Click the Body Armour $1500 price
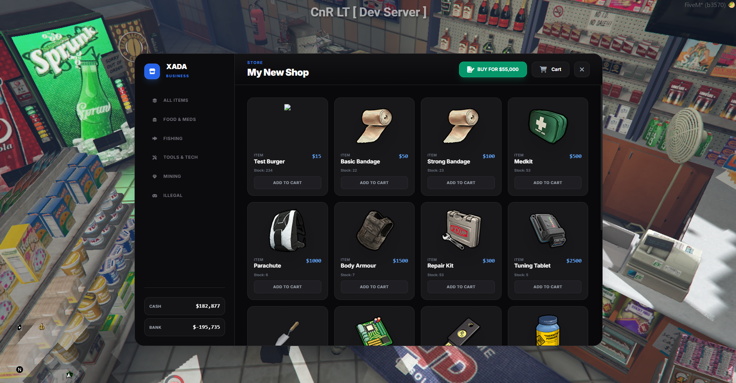The width and height of the screenshot is (736, 383). 400,261
